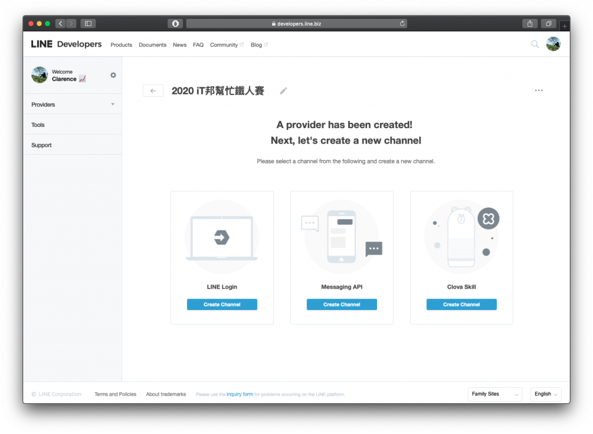Open the Blog external link
The height and width of the screenshot is (434, 593).
point(259,45)
